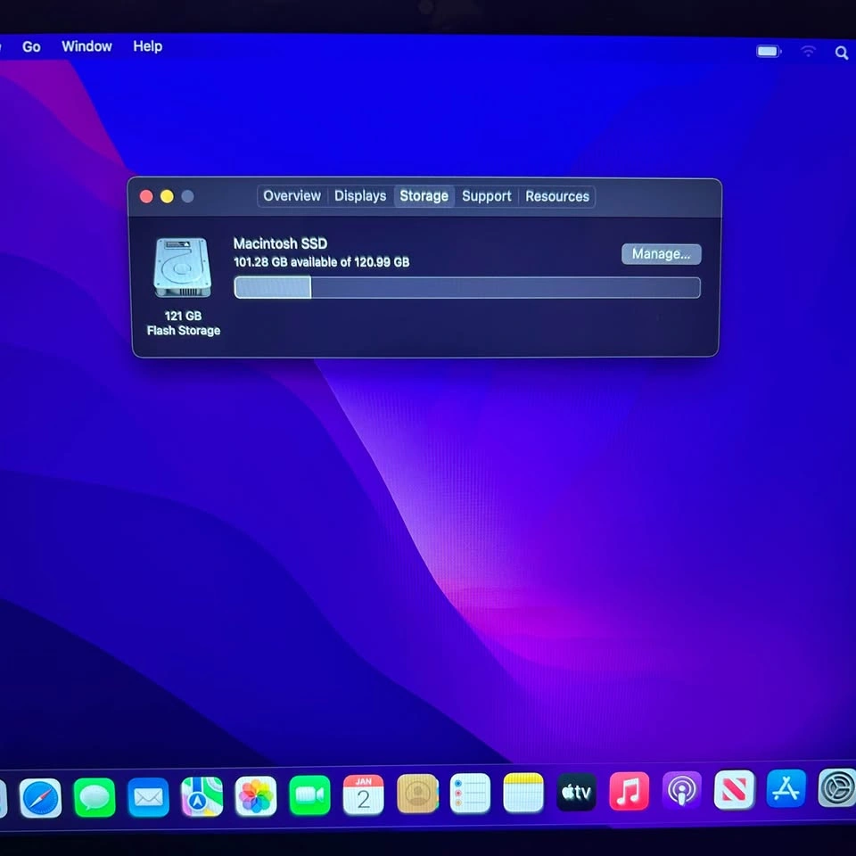Open Photos from the dock
Image resolution: width=856 pixels, height=856 pixels.
[256, 796]
